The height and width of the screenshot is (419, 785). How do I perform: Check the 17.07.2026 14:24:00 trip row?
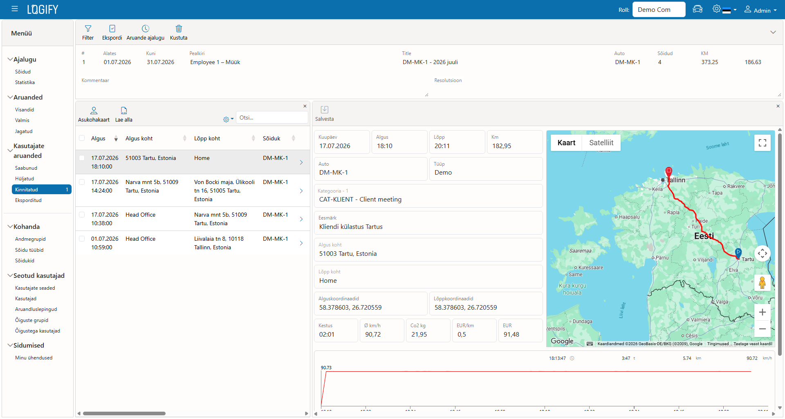pos(82,182)
